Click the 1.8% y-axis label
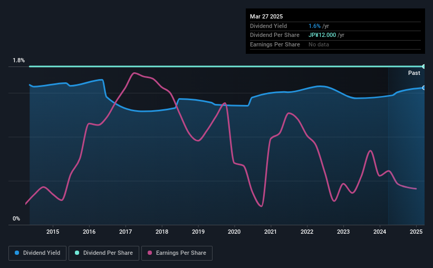Image resolution: width=433 pixels, height=268 pixels. point(18,60)
